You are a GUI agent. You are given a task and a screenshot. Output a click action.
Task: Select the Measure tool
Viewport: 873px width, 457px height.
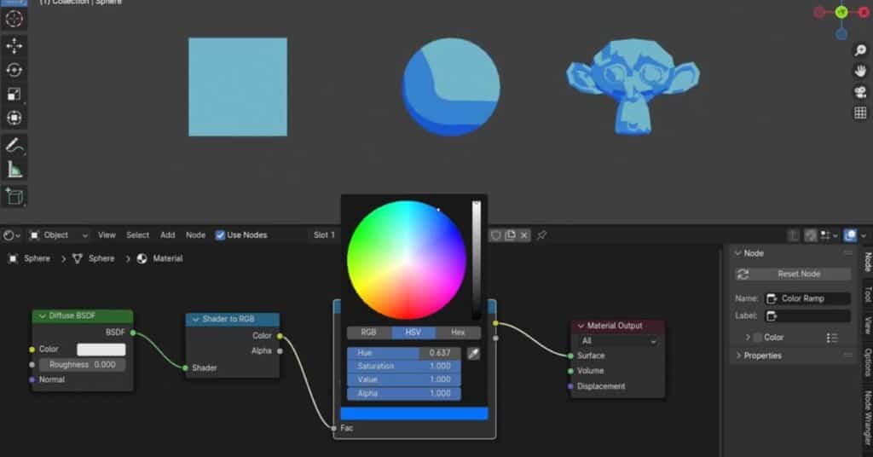tap(14, 170)
